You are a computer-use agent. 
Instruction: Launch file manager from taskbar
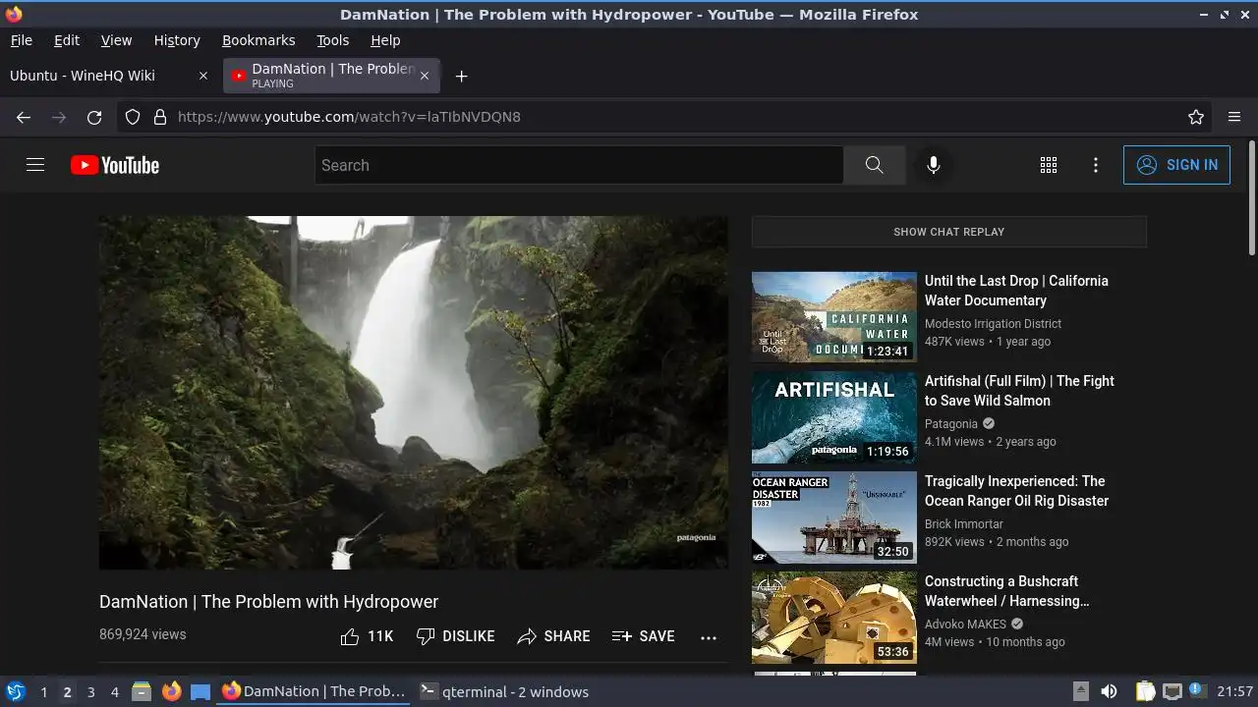[x=142, y=691]
